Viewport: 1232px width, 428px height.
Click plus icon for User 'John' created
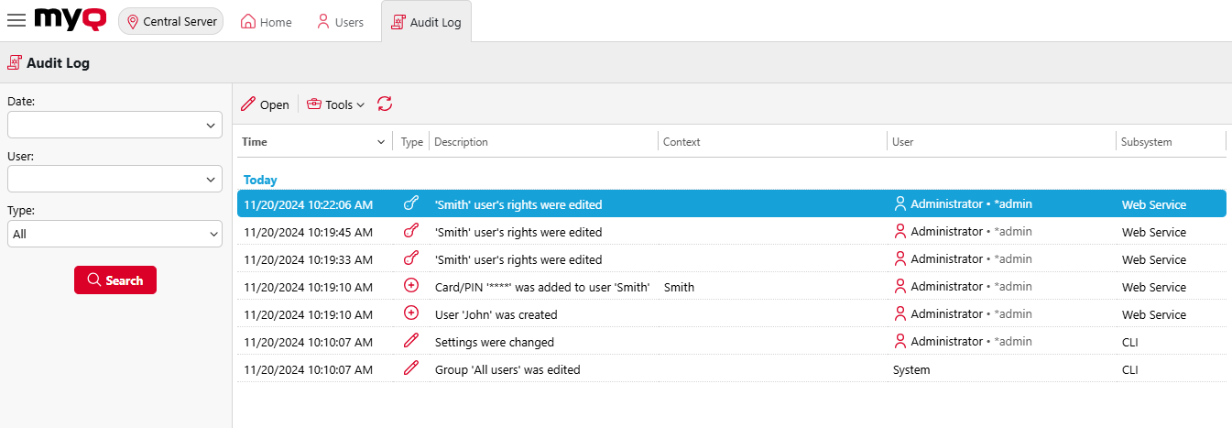pos(411,314)
